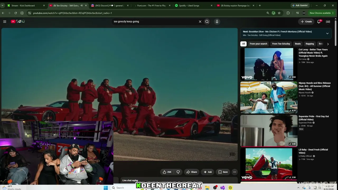Open Lil Baby Dead Fresh video title
338x190 pixels.
[x=313, y=151]
